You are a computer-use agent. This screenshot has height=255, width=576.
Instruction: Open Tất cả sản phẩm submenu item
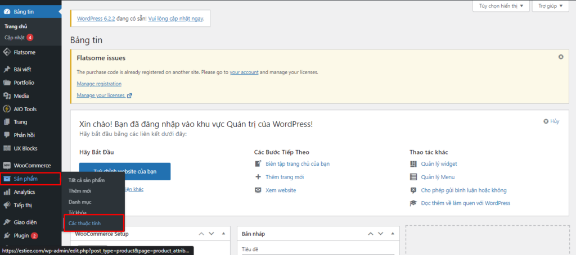click(86, 180)
